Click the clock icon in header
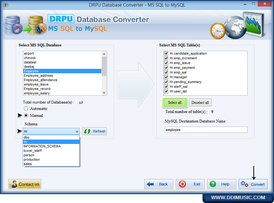 (x=218, y=31)
